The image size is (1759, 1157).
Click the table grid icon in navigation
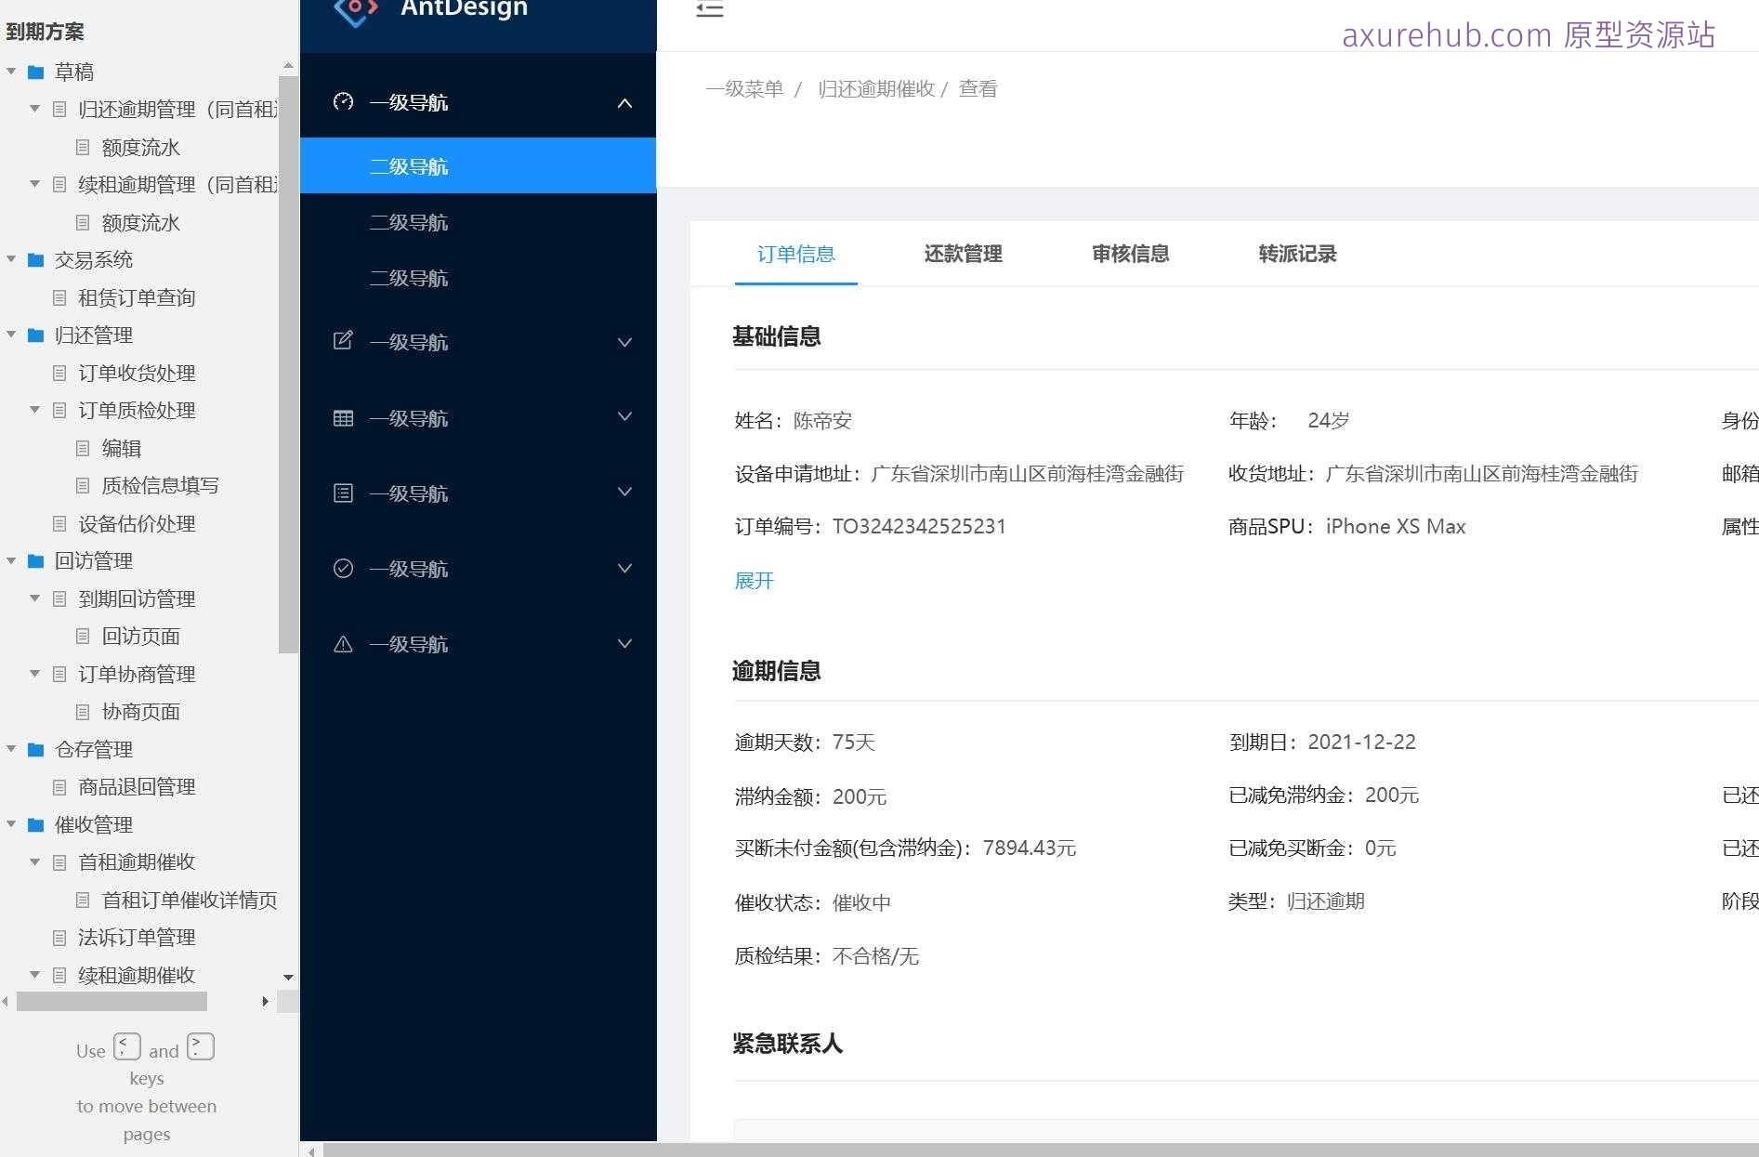pyautogui.click(x=343, y=417)
